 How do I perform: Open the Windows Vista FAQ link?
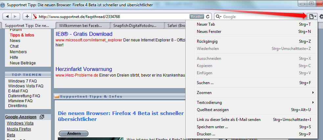pos(26,86)
